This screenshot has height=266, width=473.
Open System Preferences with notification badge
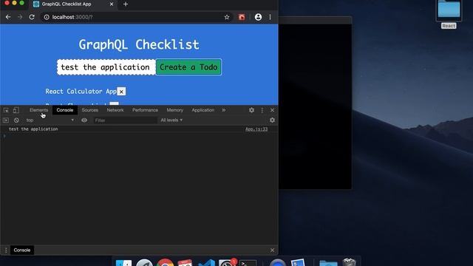tap(227, 263)
